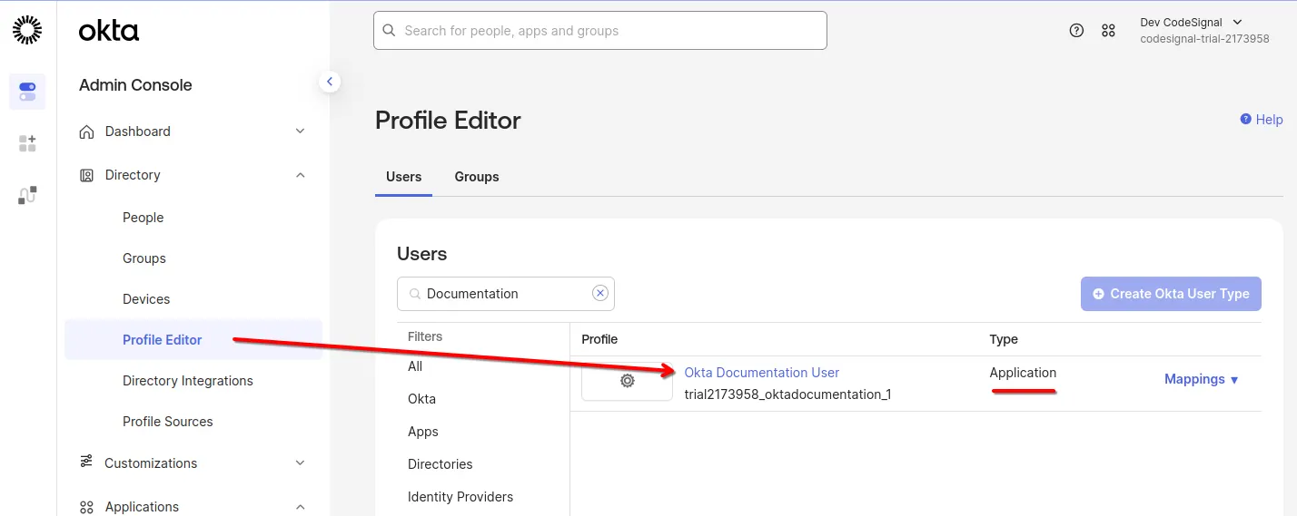Viewport: 1297px width, 516px height.
Task: Open the help question-mark icon in header
Action: (x=1076, y=30)
